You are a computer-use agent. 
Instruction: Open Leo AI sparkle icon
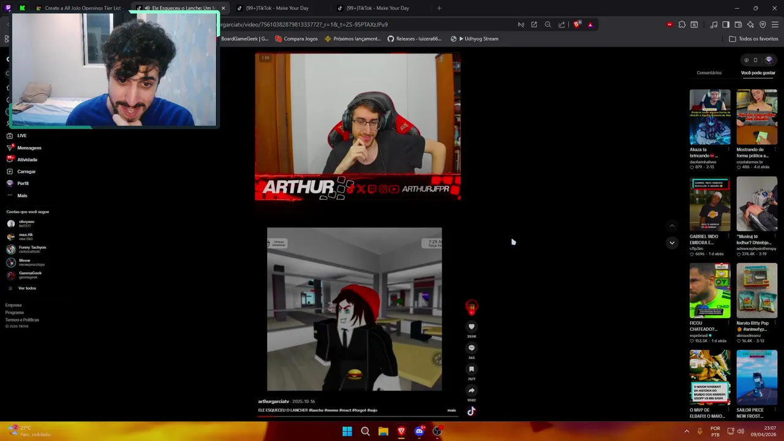pyautogui.click(x=750, y=24)
